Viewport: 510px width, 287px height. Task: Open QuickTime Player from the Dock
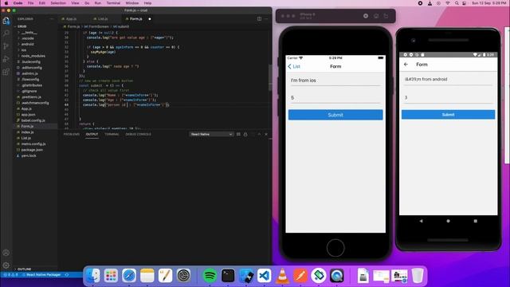pyautogui.click(x=336, y=276)
